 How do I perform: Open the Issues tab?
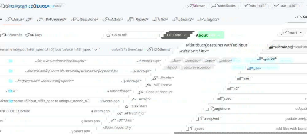click(19, 19)
